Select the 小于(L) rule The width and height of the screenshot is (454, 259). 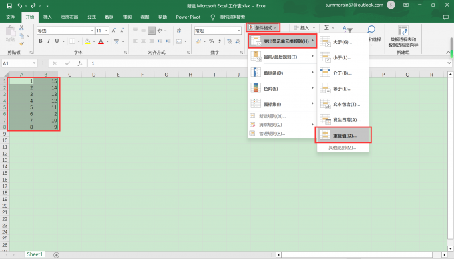tap(343, 57)
